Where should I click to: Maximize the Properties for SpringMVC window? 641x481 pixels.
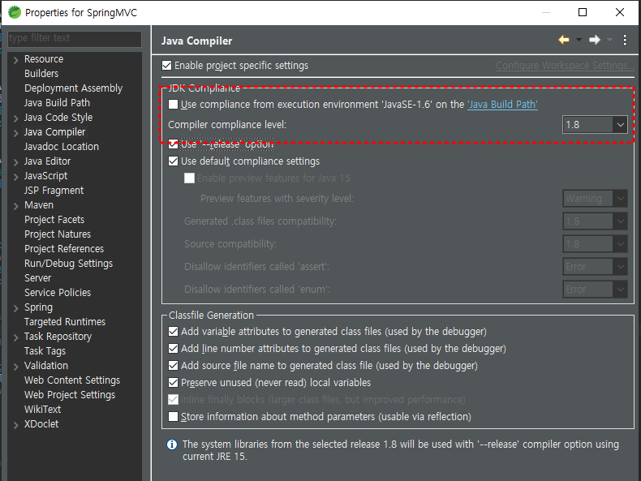(583, 12)
